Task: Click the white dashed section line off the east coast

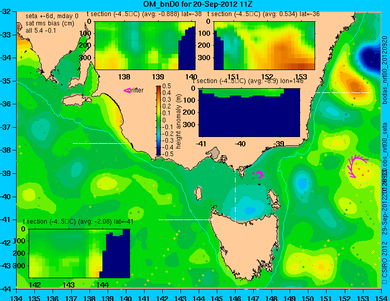Action: (x=343, y=92)
